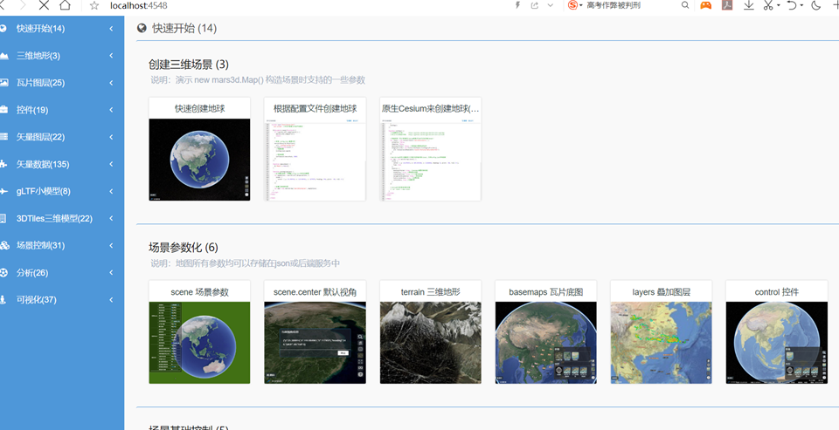
Task: Click the undo restore-tab icon
Action: tap(792, 5)
